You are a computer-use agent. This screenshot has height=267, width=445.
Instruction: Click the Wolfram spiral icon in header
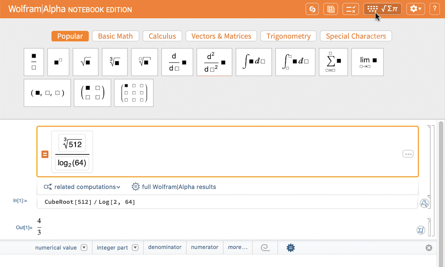tap(312, 9)
